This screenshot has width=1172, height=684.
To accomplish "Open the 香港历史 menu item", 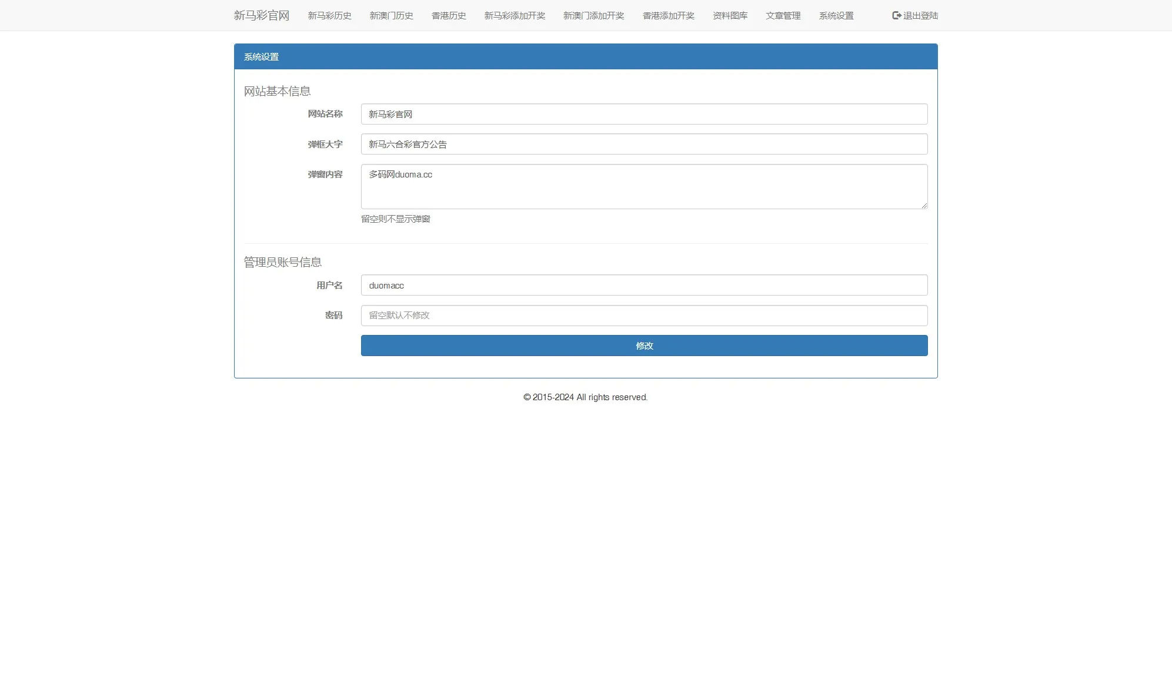I will coord(448,16).
